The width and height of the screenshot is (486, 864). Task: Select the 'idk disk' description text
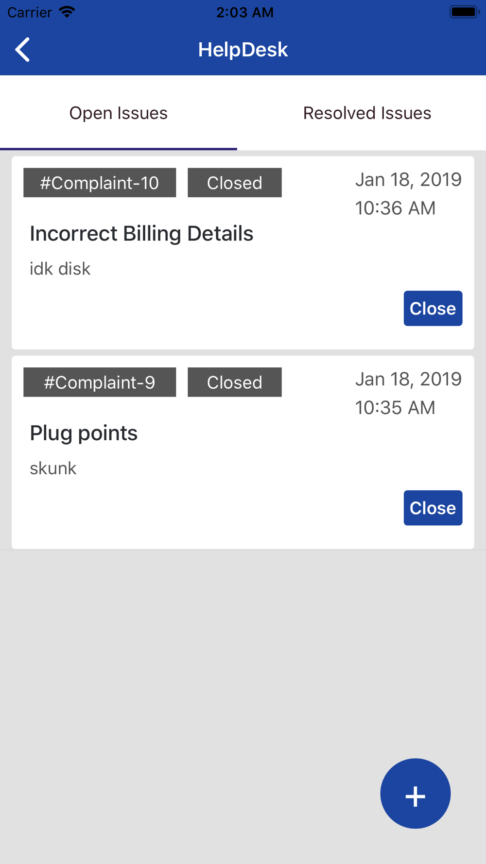click(60, 269)
